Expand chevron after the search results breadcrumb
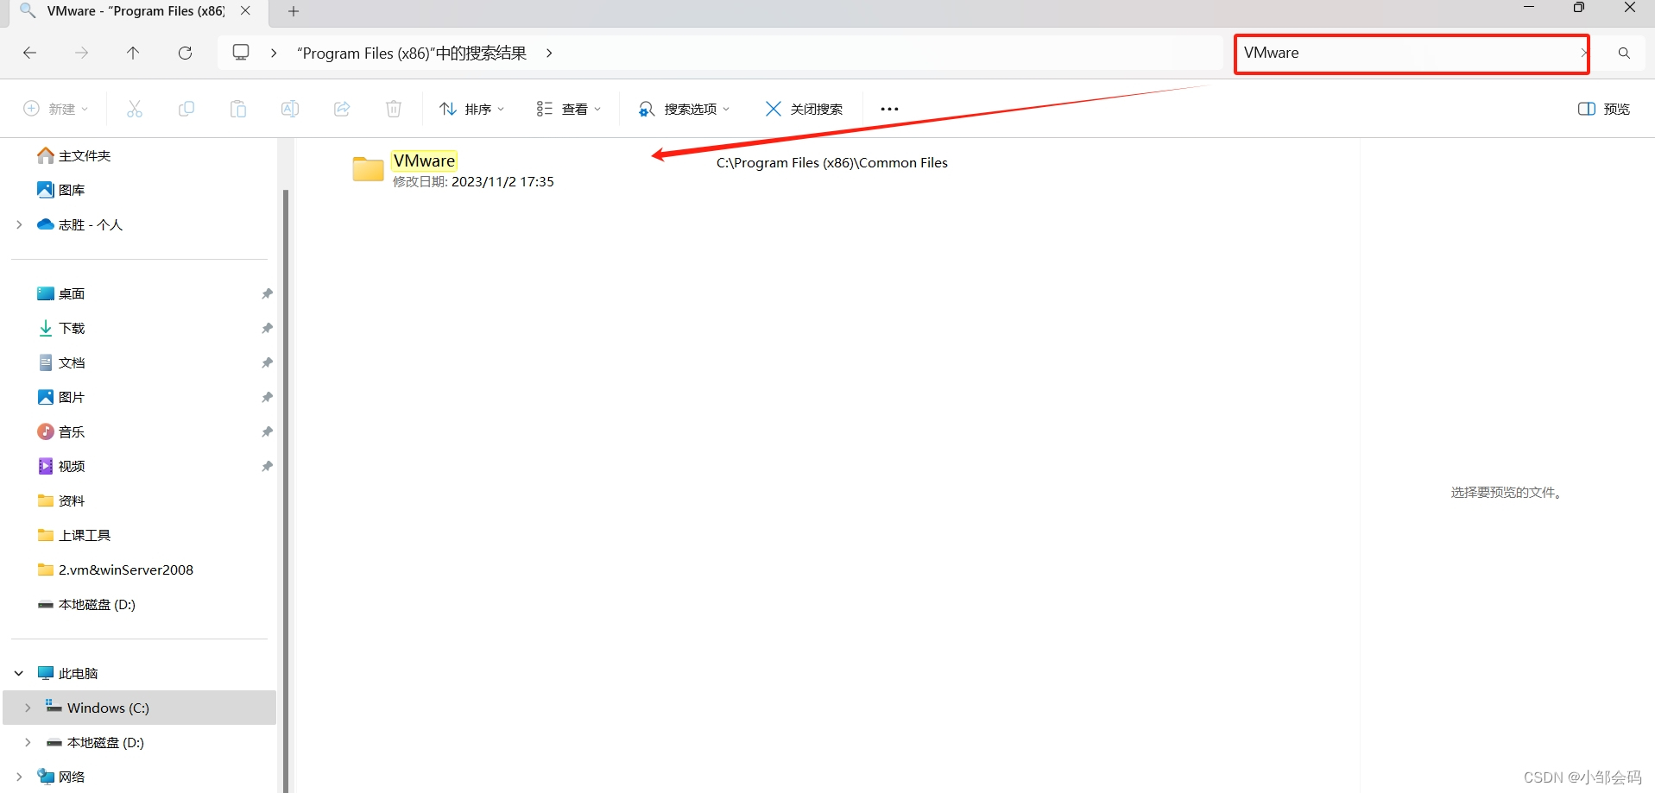This screenshot has height=793, width=1655. point(549,53)
